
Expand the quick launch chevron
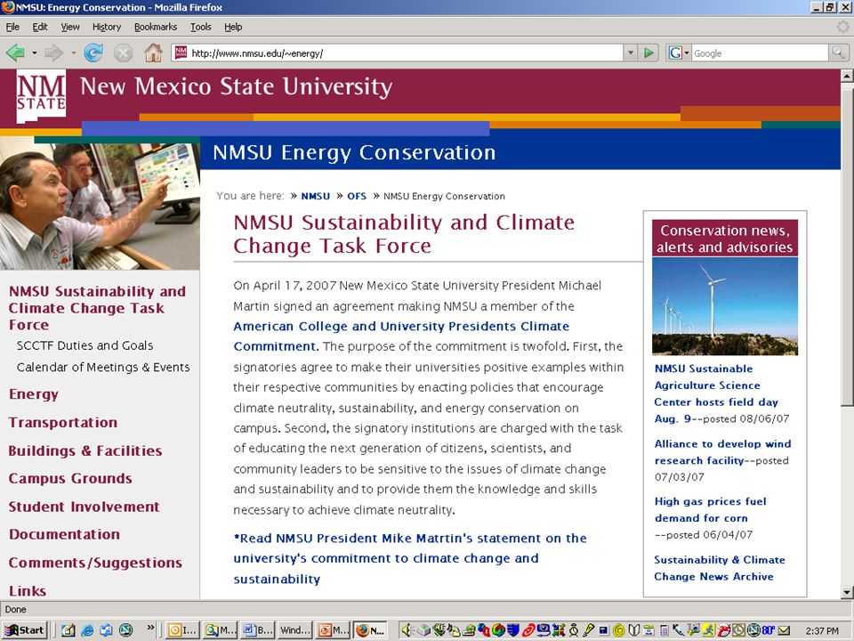151,627
